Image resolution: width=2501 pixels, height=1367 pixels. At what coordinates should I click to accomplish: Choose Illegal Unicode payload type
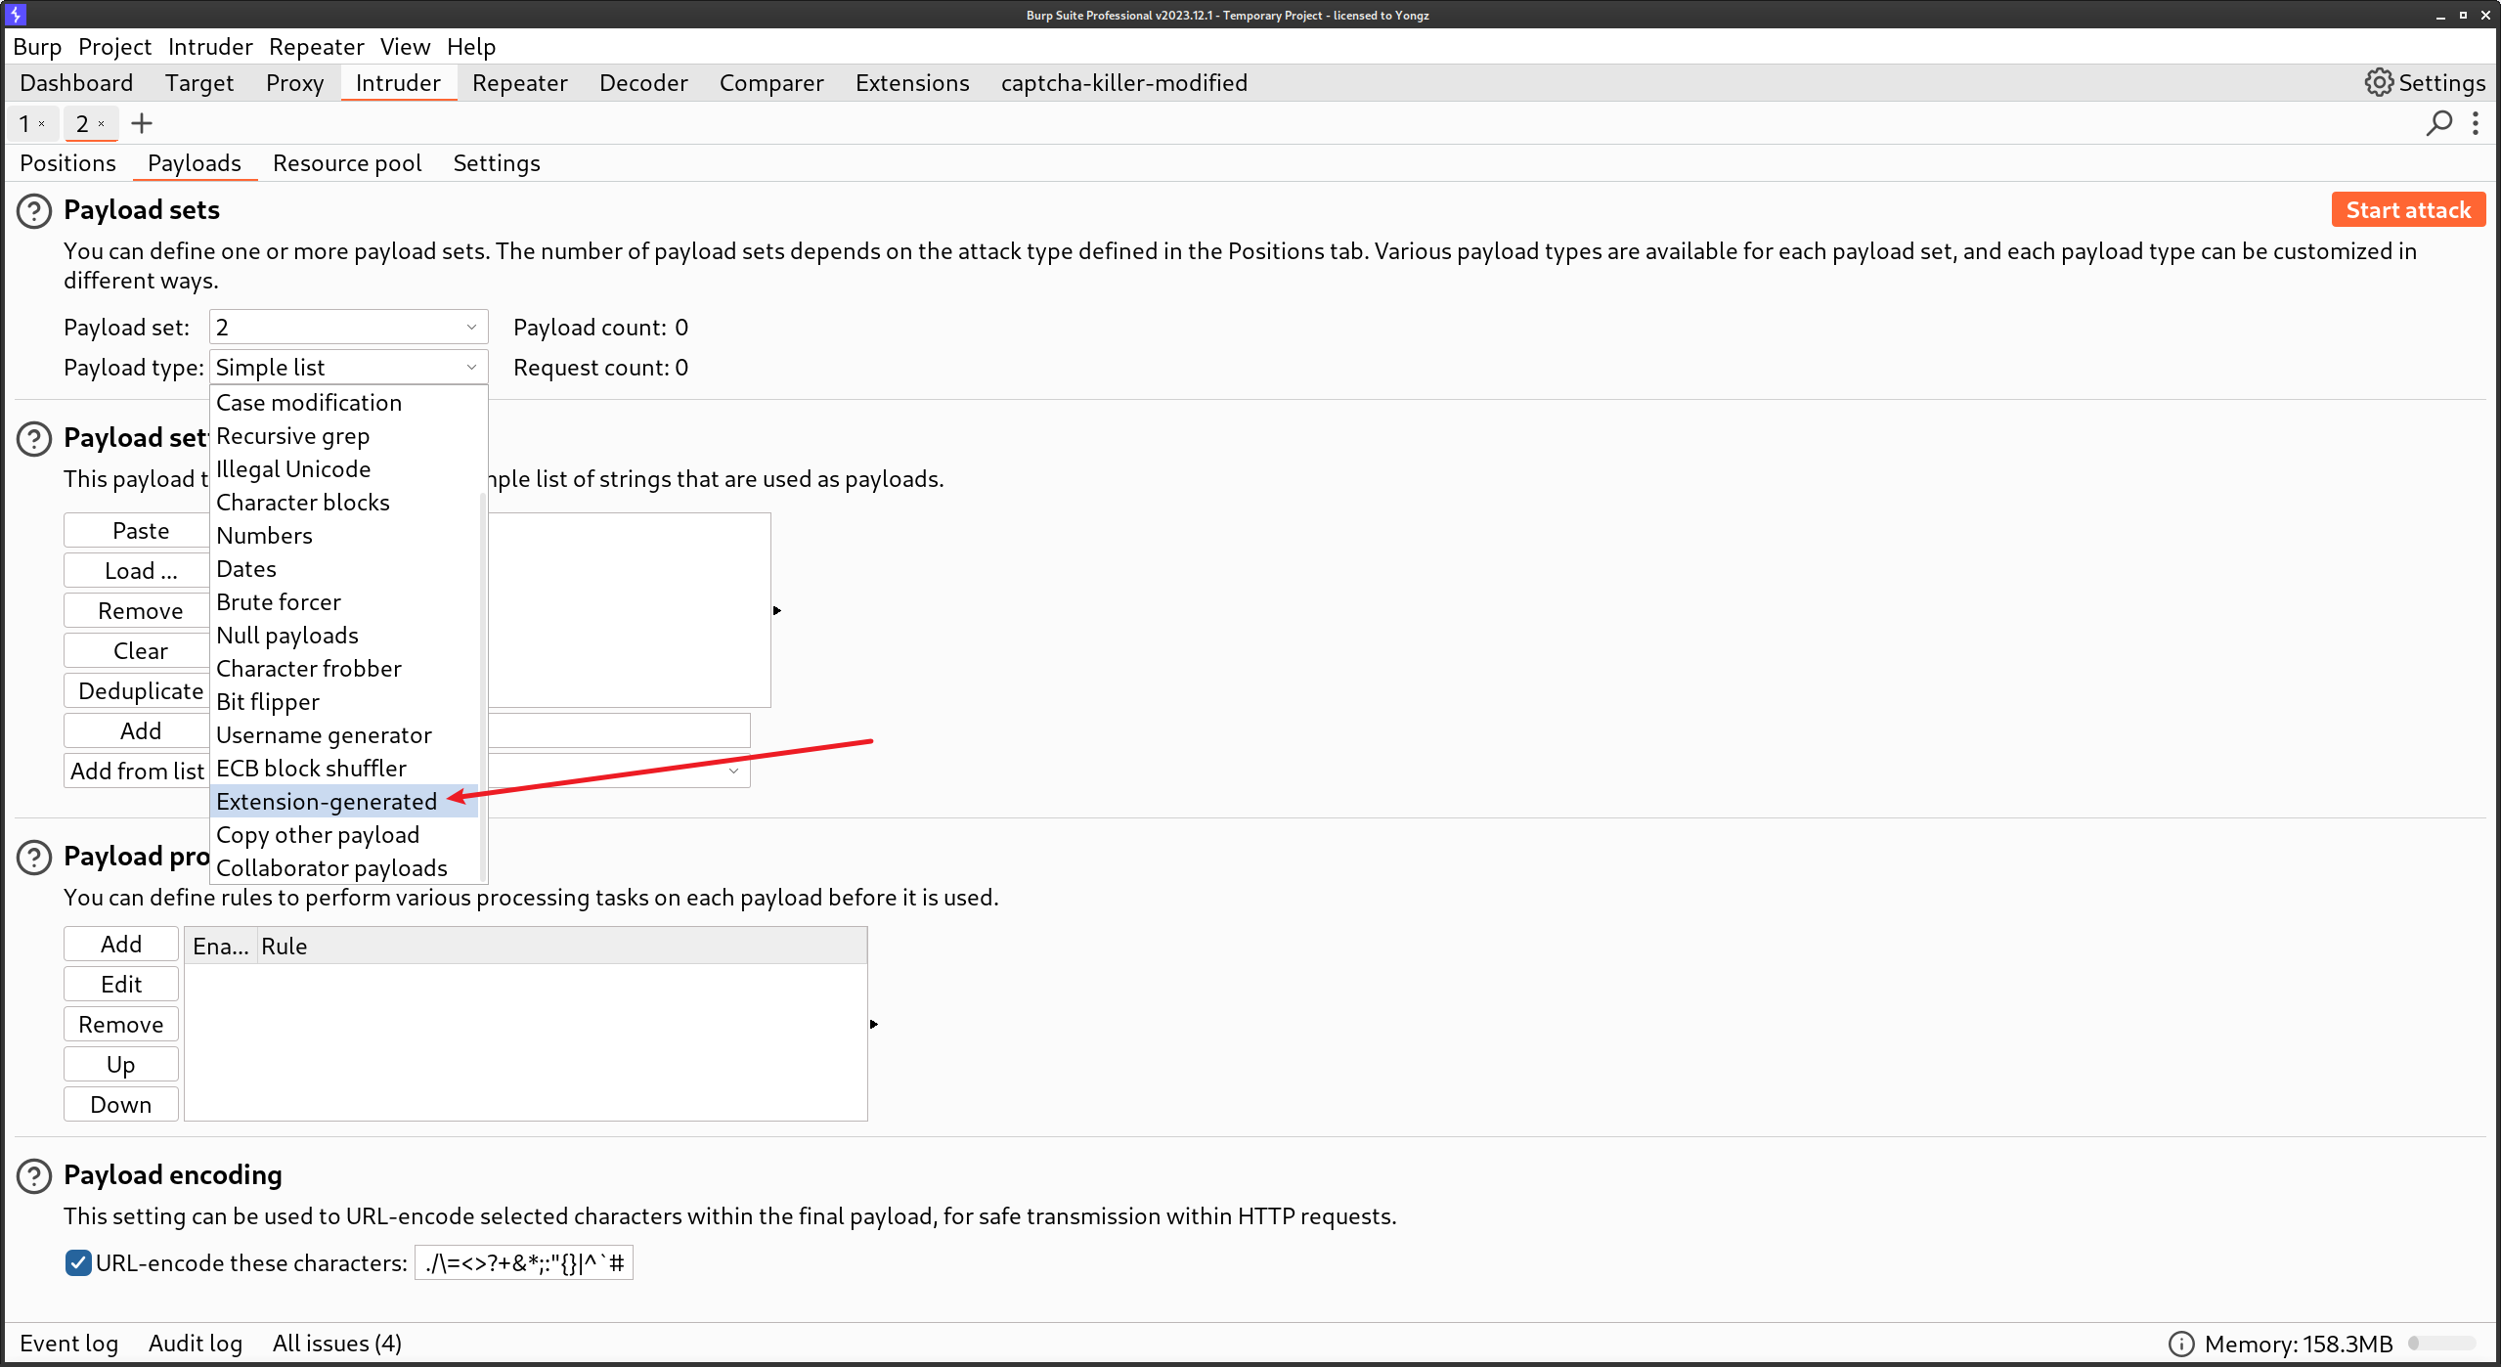pos(344,469)
